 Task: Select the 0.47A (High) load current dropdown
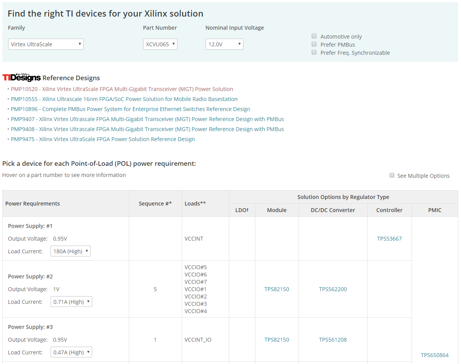pos(71,352)
